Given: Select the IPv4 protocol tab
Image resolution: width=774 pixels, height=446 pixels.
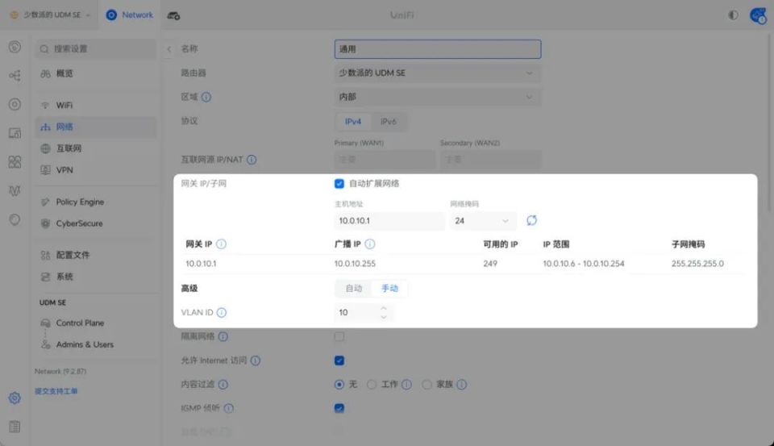Looking at the screenshot, I should pyautogui.click(x=353, y=122).
